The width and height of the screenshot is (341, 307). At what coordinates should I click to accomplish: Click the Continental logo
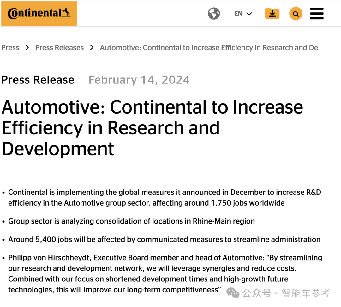(39, 14)
